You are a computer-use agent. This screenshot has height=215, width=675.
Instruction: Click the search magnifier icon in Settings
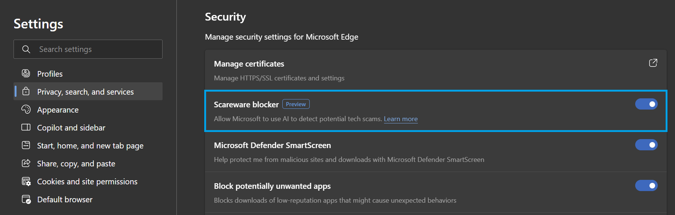[x=26, y=49]
